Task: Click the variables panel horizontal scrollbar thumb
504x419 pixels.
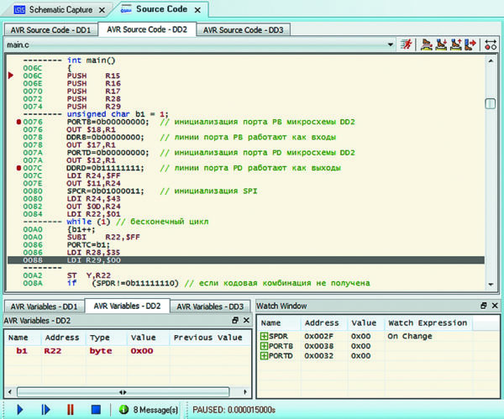Action: coord(123,392)
